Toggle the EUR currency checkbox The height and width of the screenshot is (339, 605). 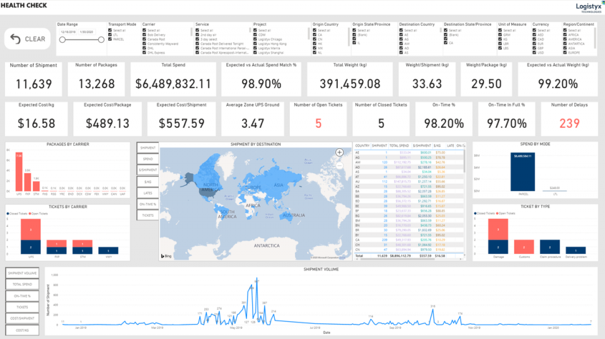(x=534, y=43)
